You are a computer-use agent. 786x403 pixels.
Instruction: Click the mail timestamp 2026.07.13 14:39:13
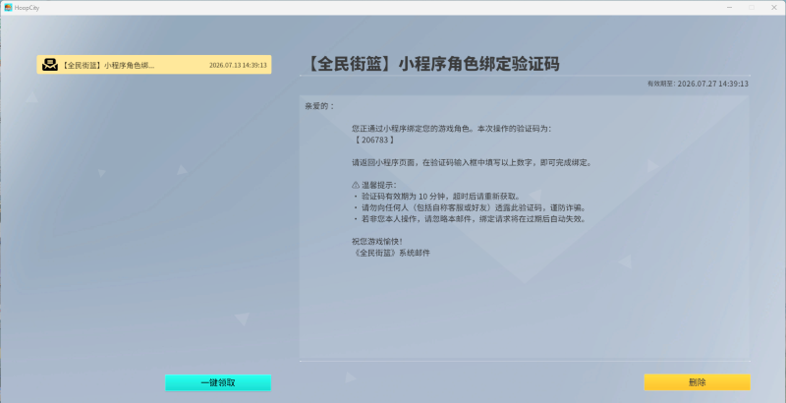point(238,65)
